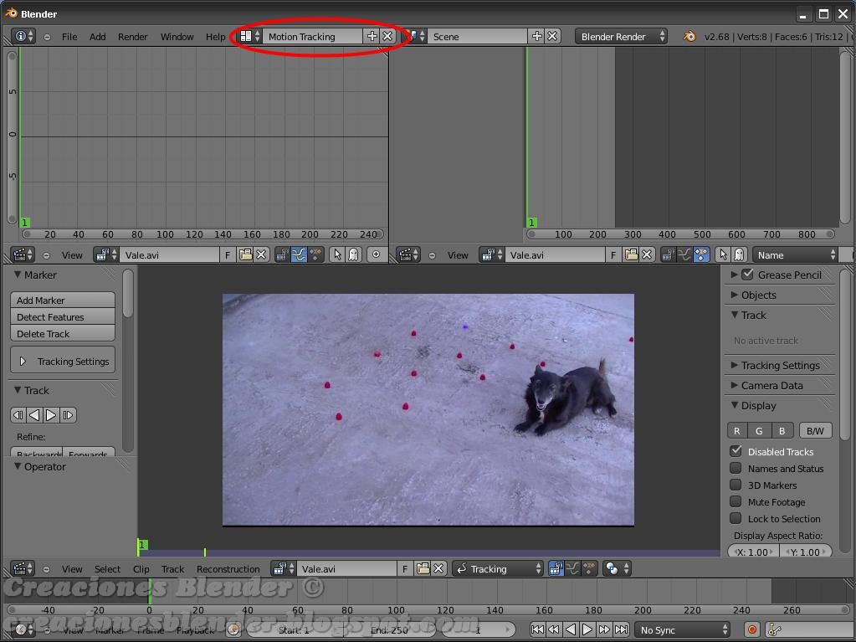Enable automatic keyframe recording red button
The height and width of the screenshot is (642, 856).
point(751,629)
